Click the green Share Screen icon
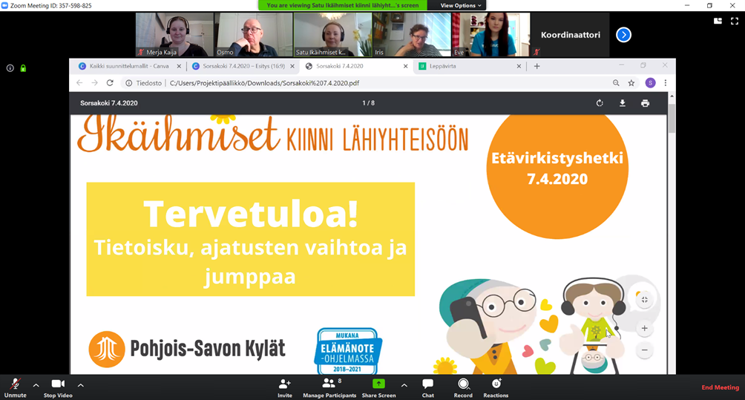 [378, 384]
